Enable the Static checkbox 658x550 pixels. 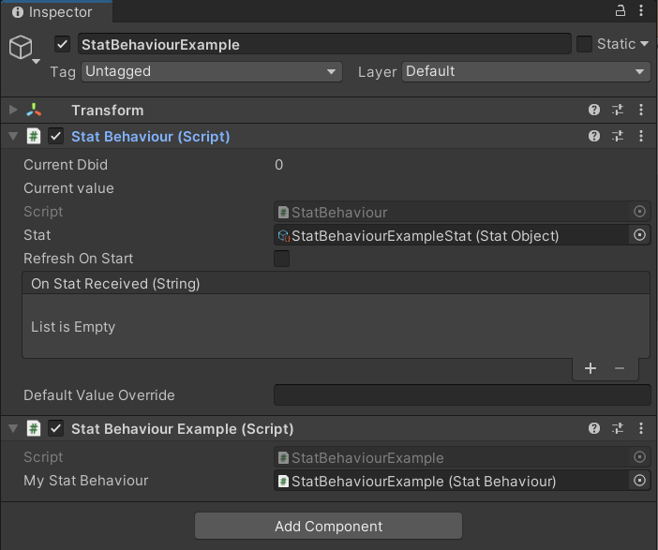point(584,44)
